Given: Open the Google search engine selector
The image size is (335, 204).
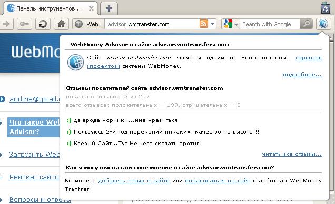Looking at the screenshot, I should (231, 24).
